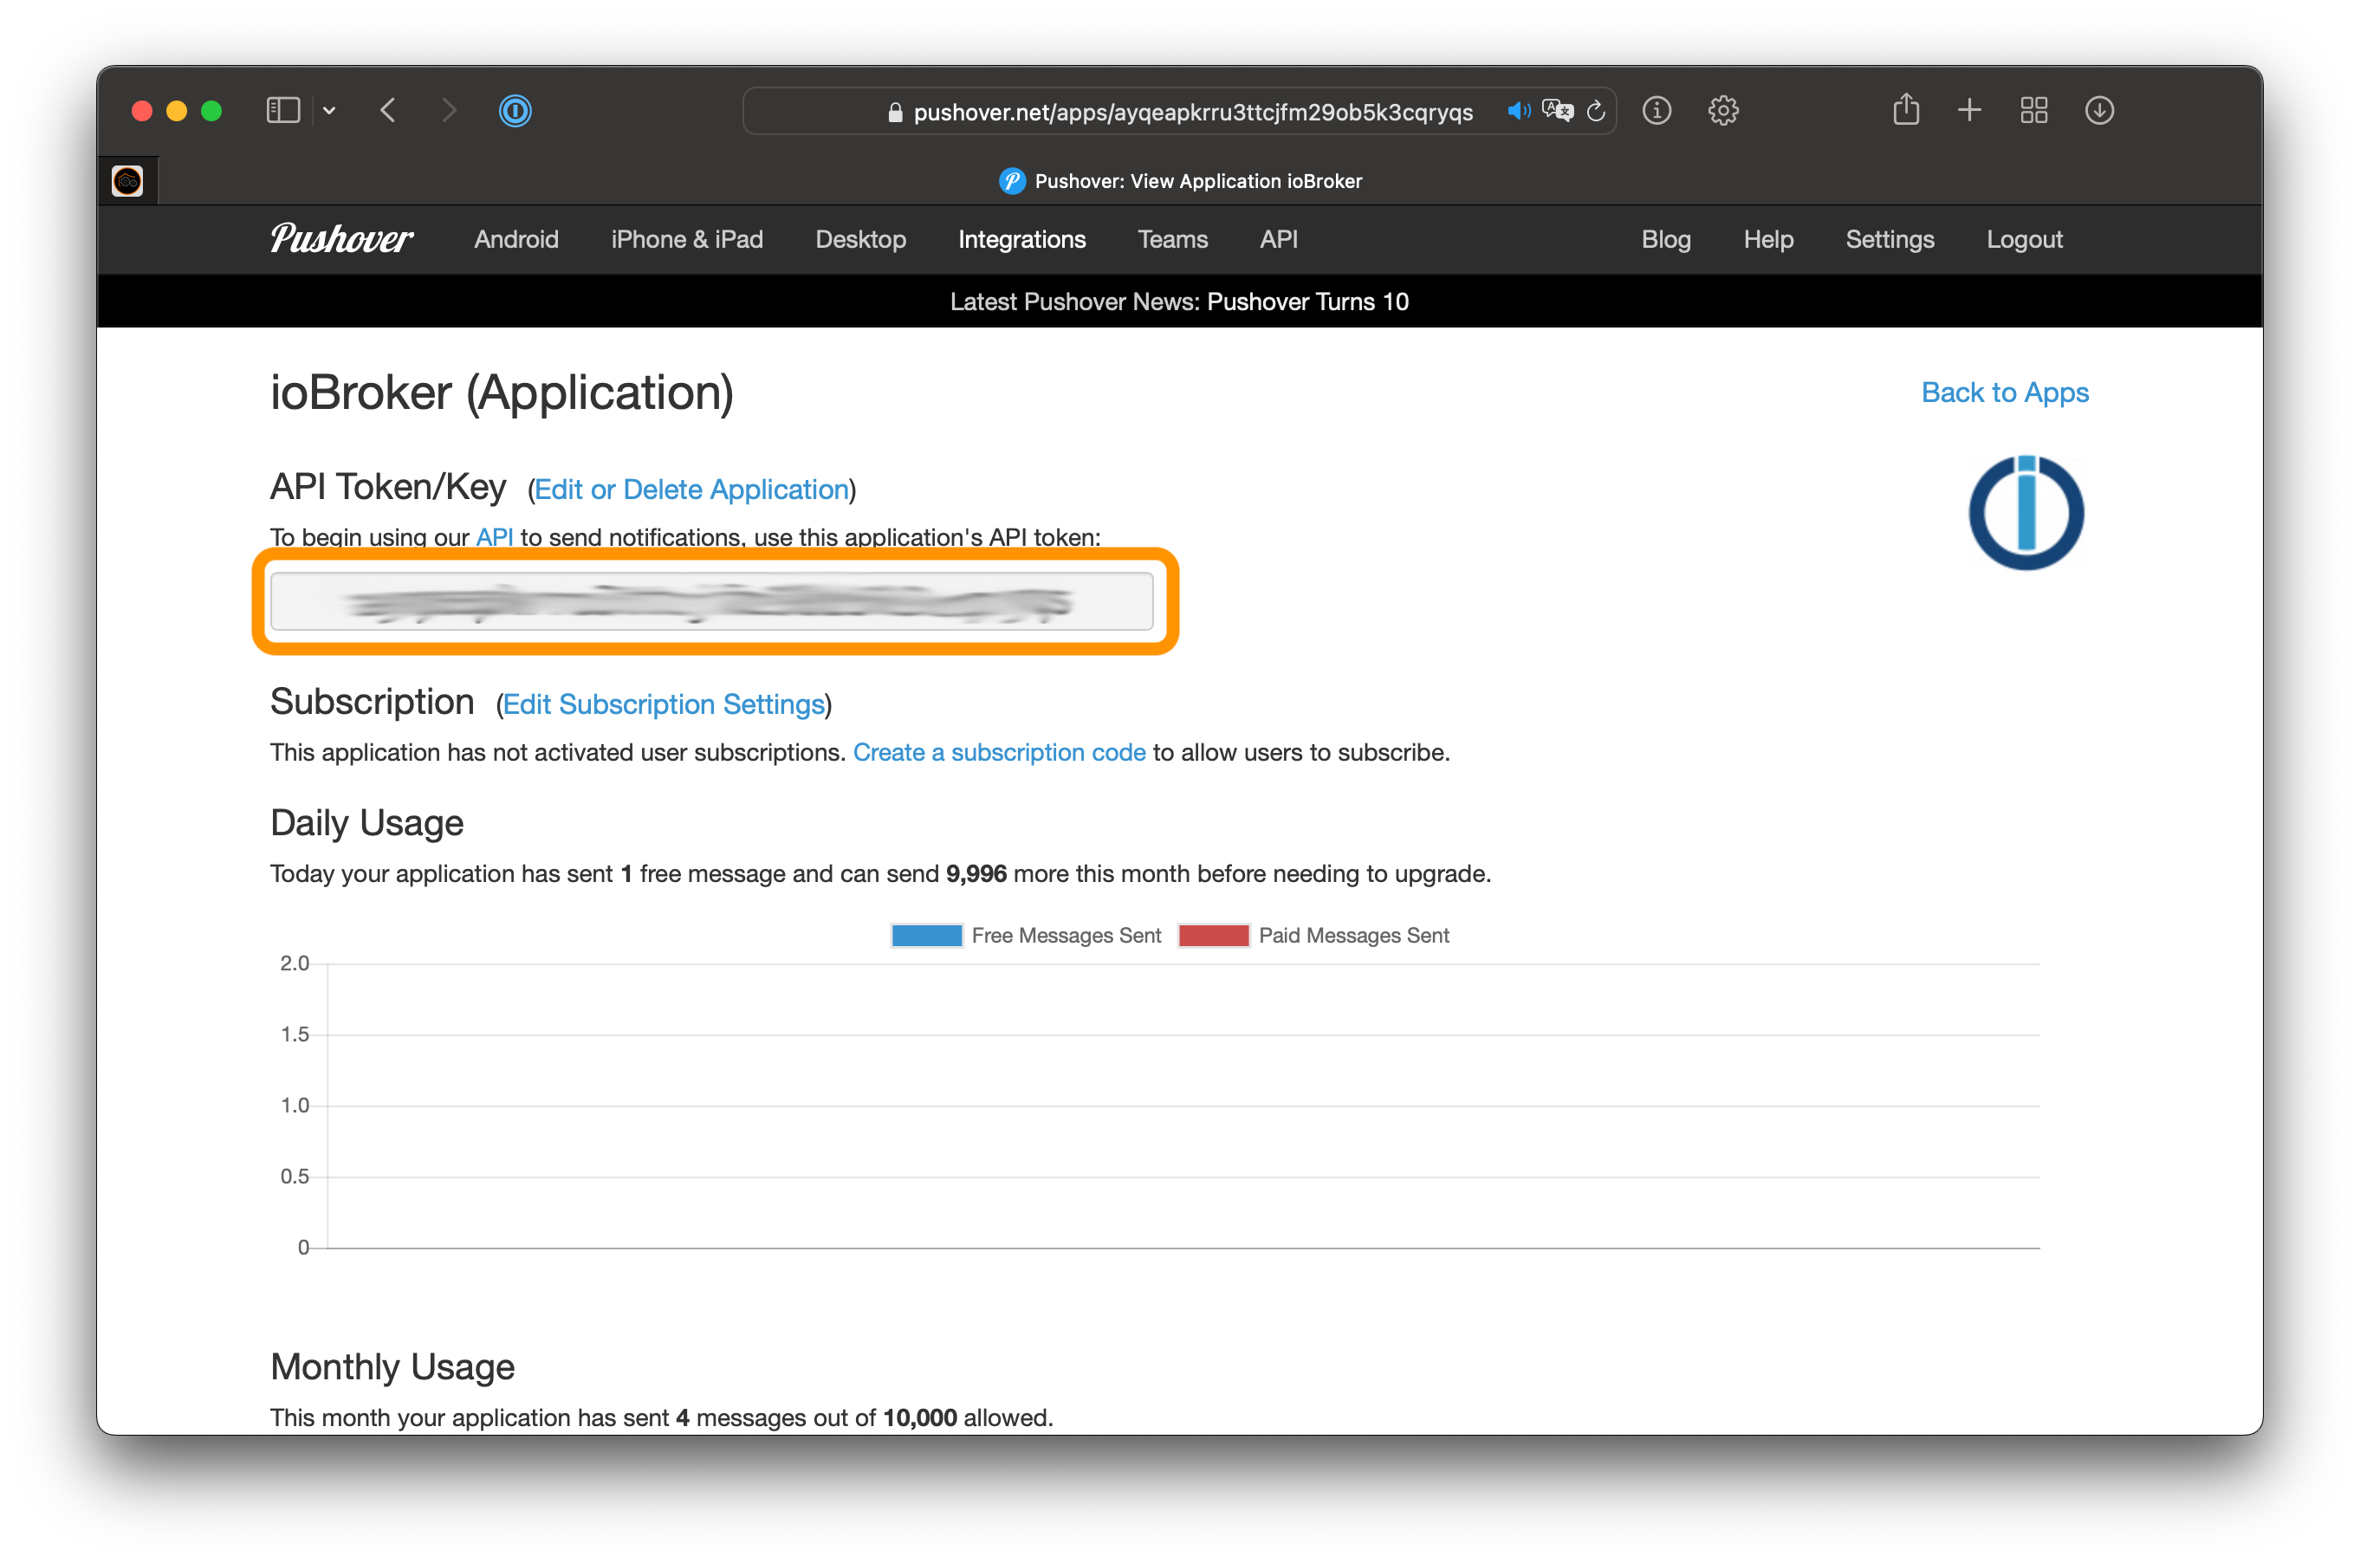Open the Integrations page
2360x1563 pixels.
1021,239
